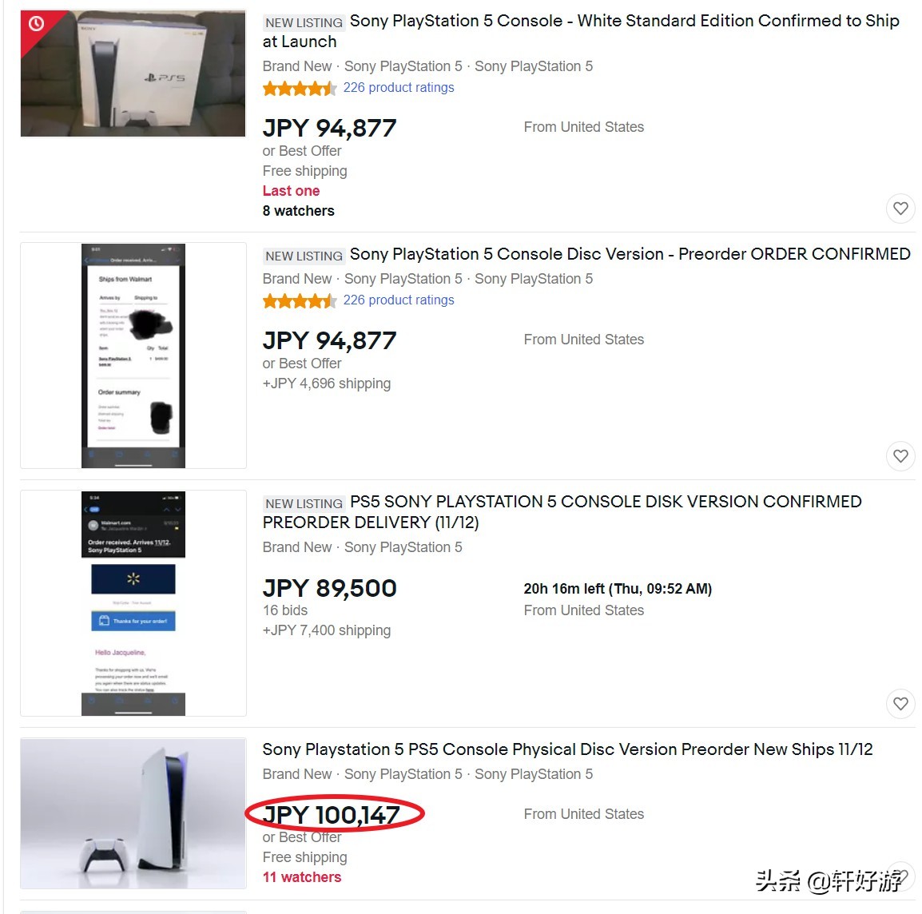Click the 11 watchers label

[302, 877]
